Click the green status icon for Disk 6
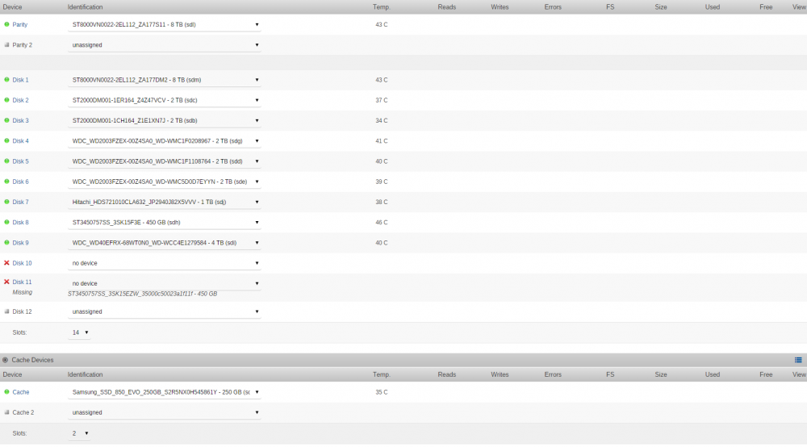Screen dimensions: 807x447 pos(6,181)
